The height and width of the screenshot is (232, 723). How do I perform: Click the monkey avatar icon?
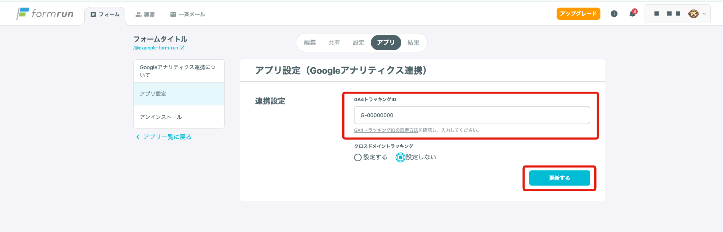[693, 14]
